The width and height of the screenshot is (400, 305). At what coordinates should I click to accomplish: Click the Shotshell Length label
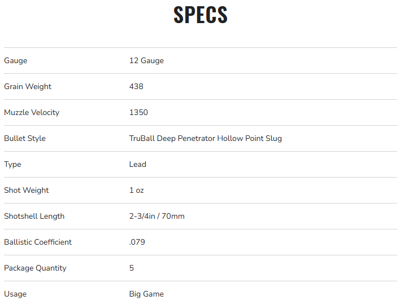tap(34, 216)
